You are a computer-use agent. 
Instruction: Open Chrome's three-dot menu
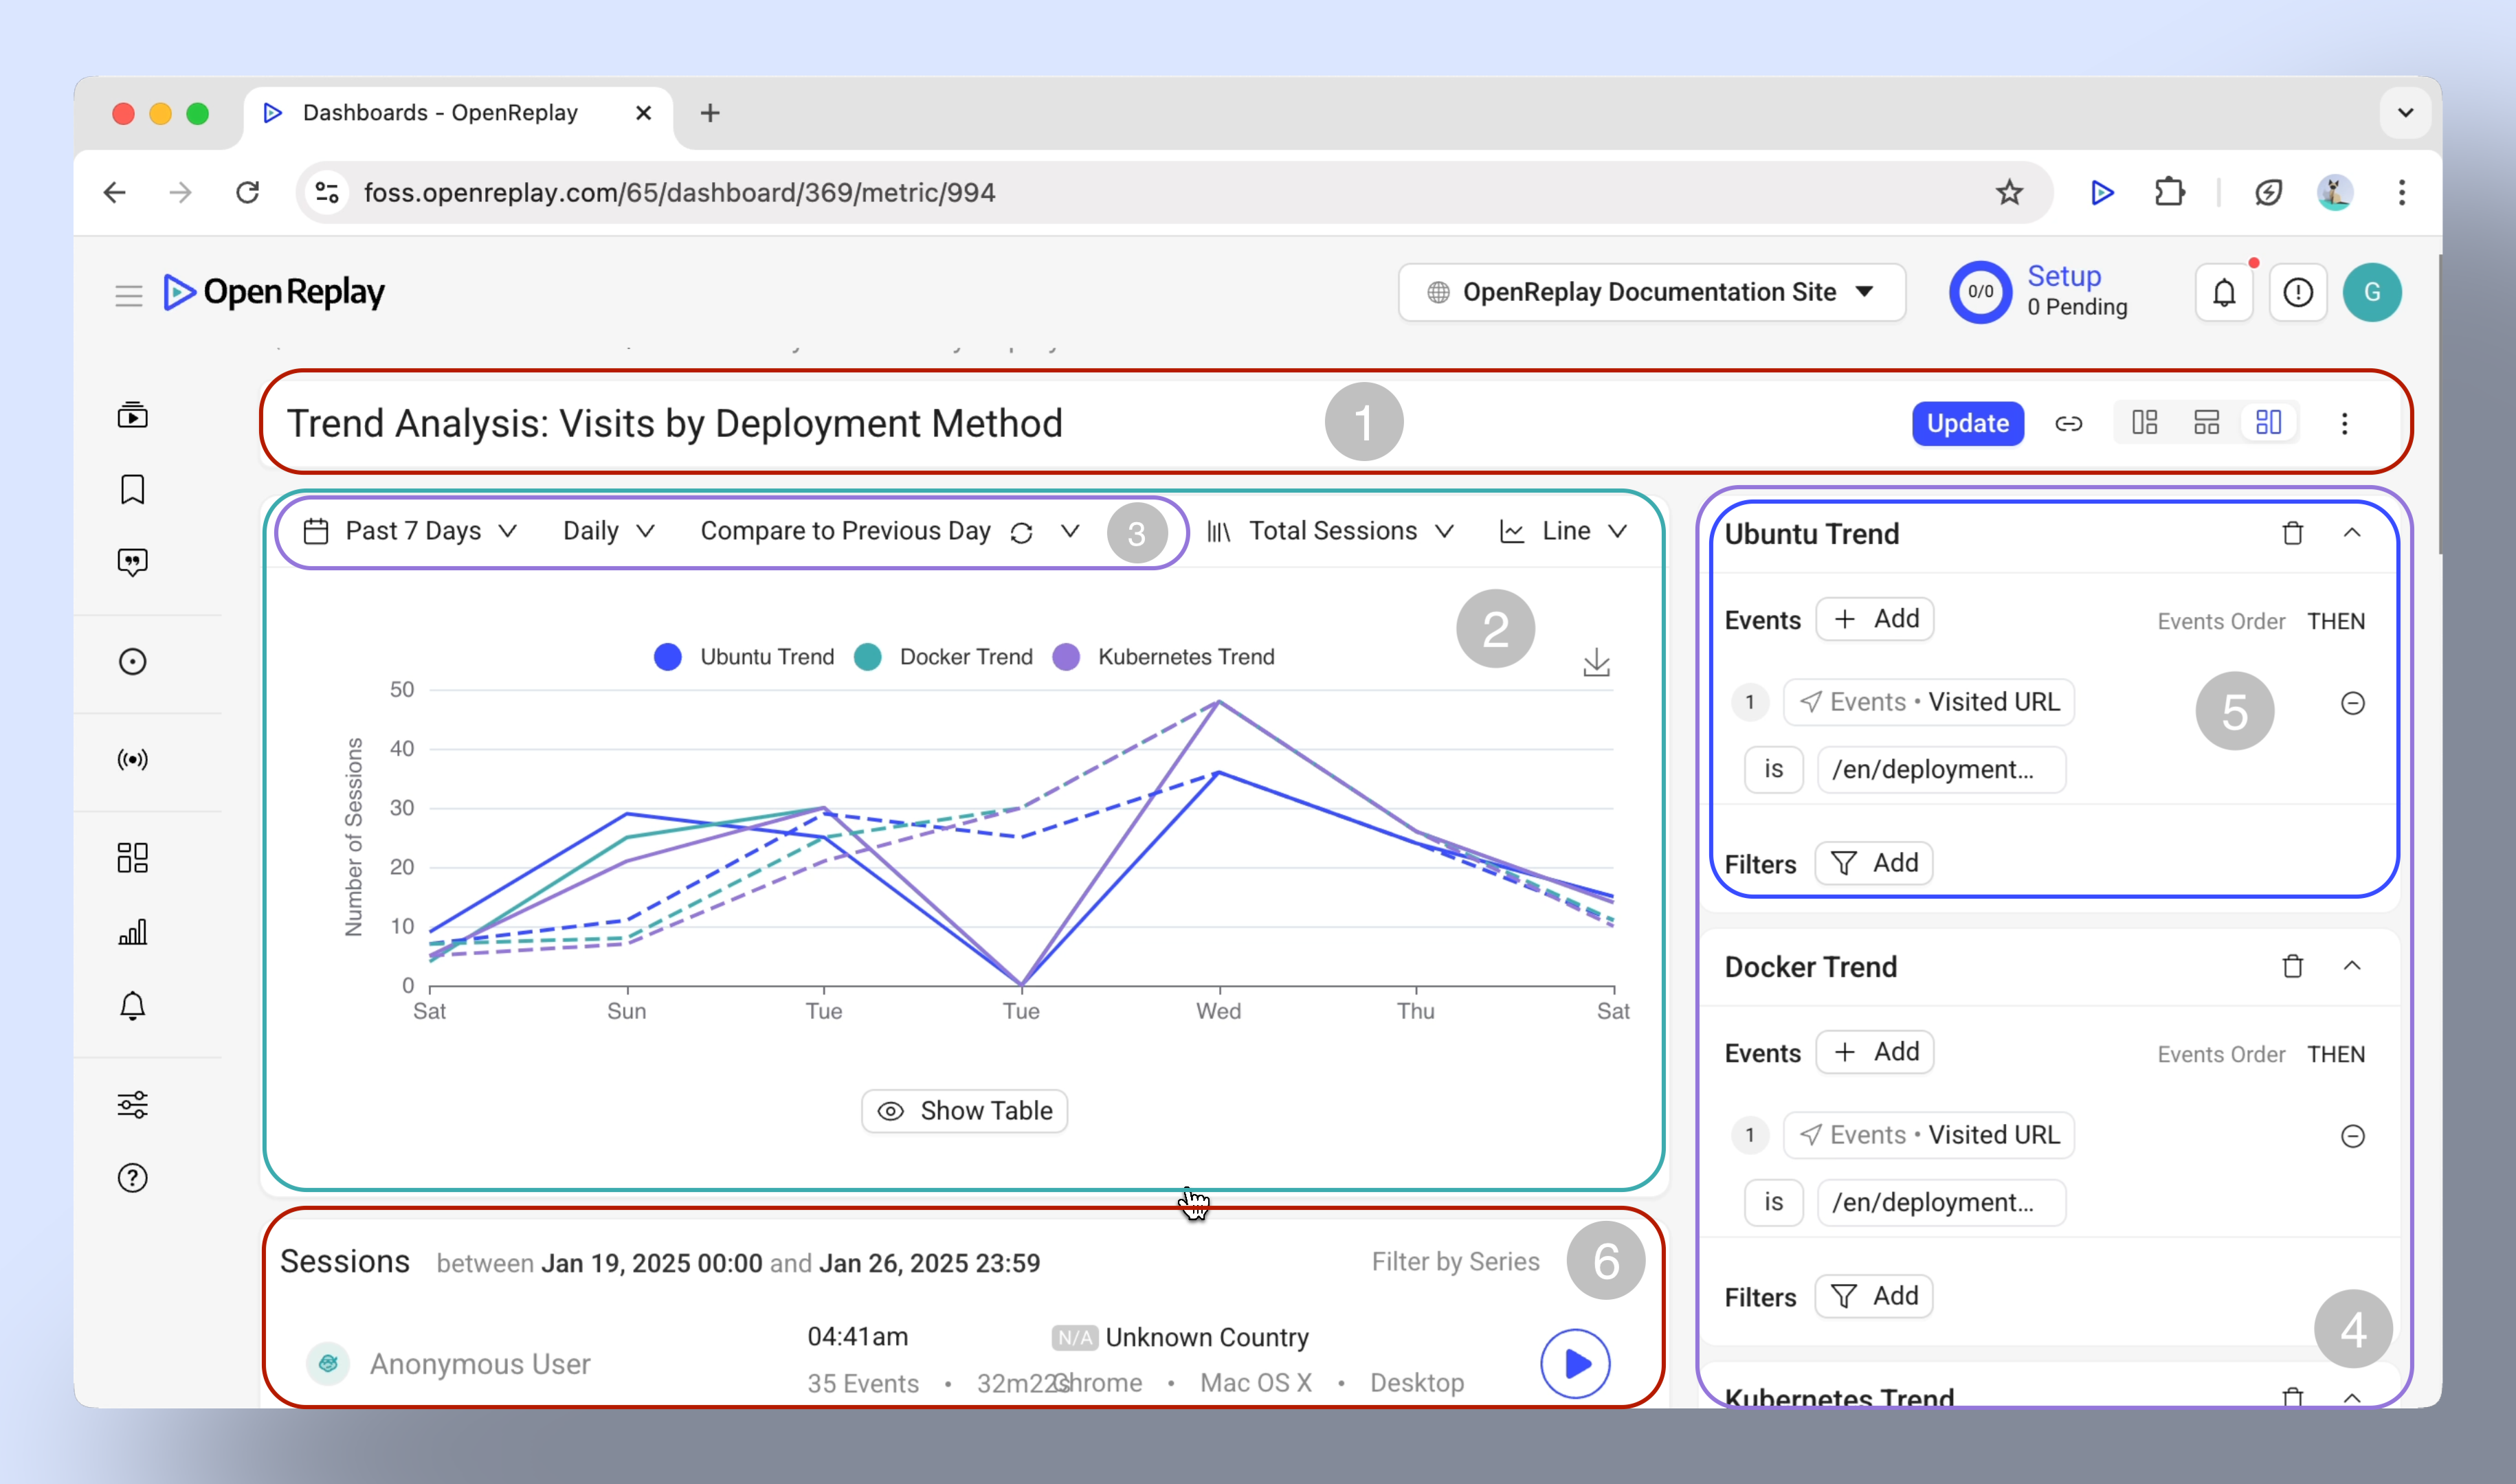(x=2401, y=192)
